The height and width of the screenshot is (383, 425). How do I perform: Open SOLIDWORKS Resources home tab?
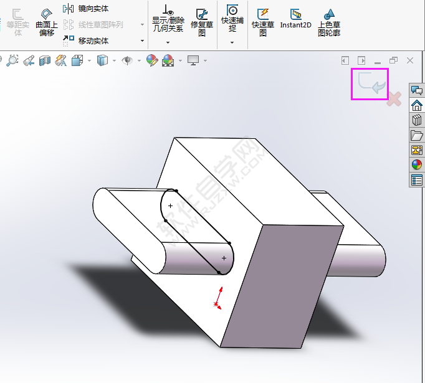417,105
